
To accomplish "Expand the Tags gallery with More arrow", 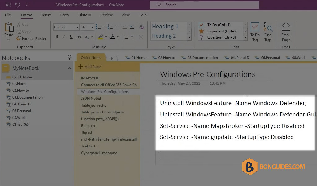I will pos(245,37).
